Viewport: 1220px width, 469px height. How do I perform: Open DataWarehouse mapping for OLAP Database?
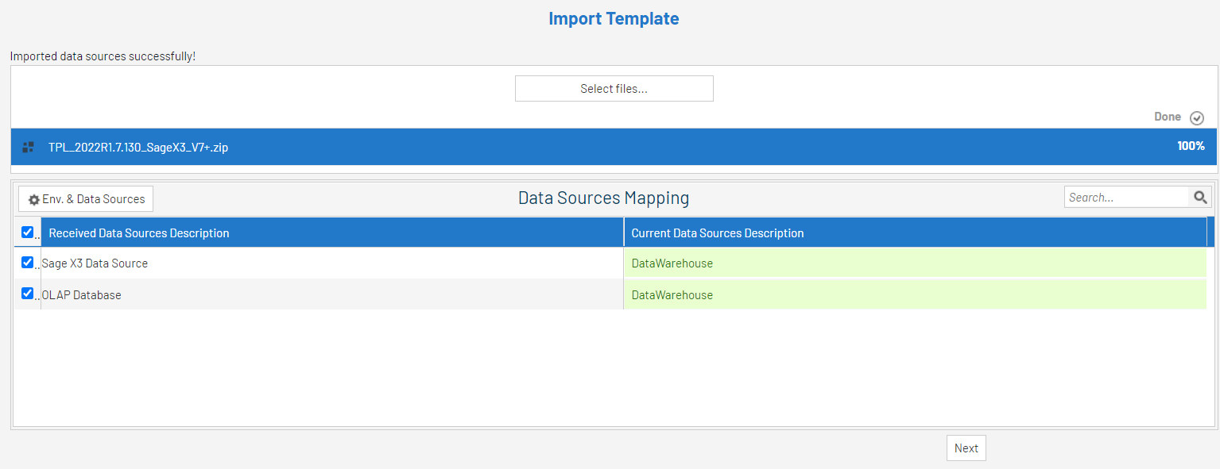click(672, 295)
